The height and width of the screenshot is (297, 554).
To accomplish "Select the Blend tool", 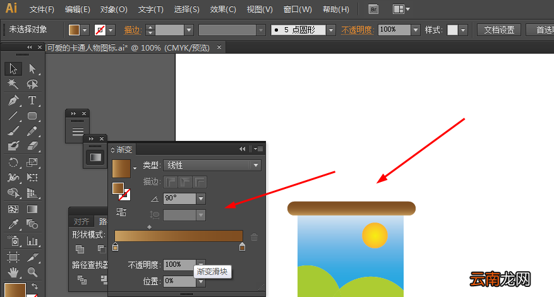I will point(32,224).
